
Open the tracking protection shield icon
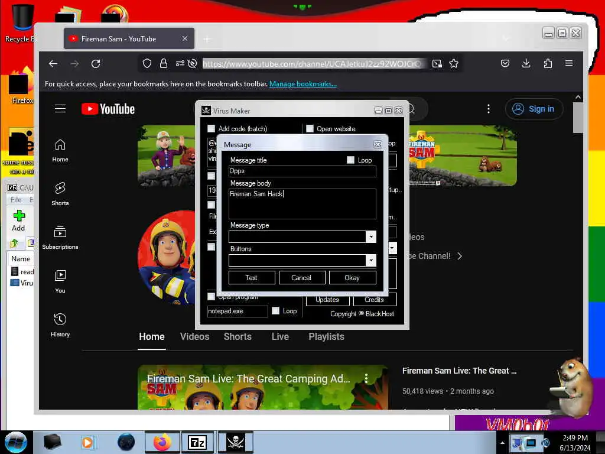coord(147,63)
